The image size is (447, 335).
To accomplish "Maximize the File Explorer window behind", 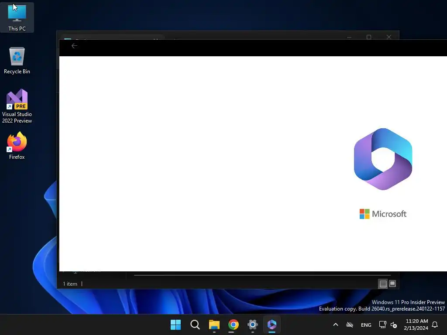I will click(369, 37).
